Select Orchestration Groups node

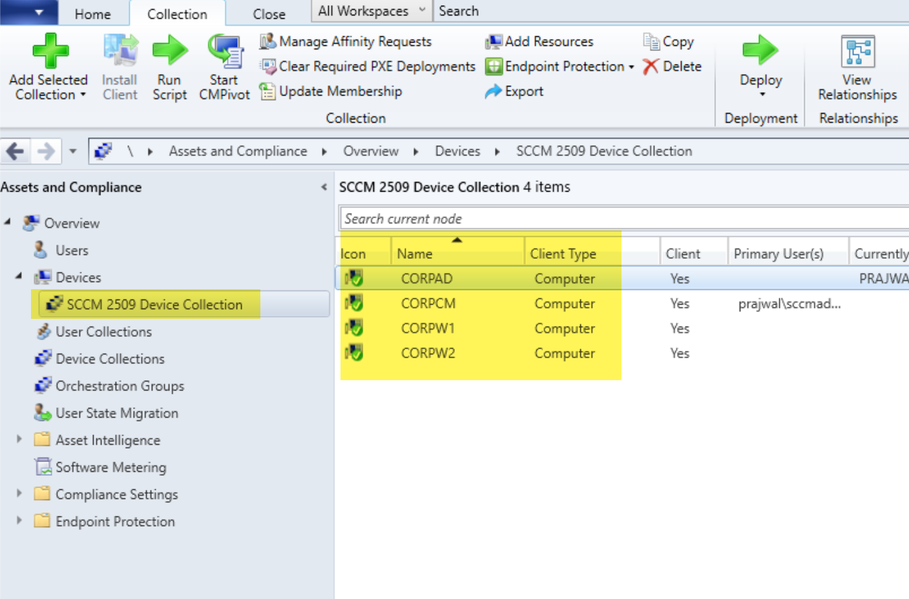pyautogui.click(x=120, y=386)
